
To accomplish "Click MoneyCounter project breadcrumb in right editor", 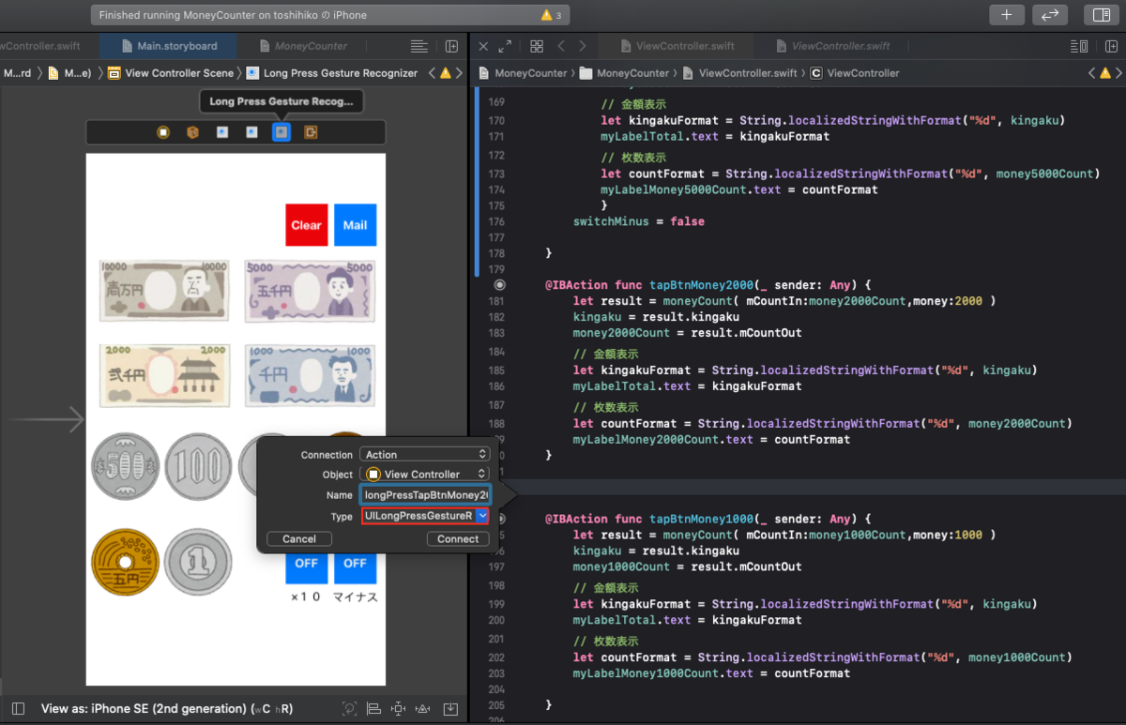I will pos(523,73).
